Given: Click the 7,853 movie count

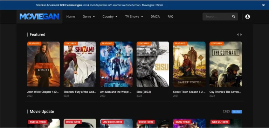Looking at the screenshot, I should [x=226, y=111].
